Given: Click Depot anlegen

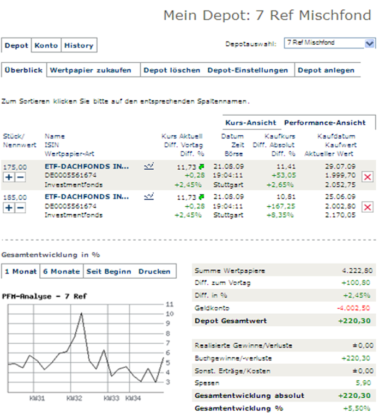Looking at the screenshot, I should (326, 70).
